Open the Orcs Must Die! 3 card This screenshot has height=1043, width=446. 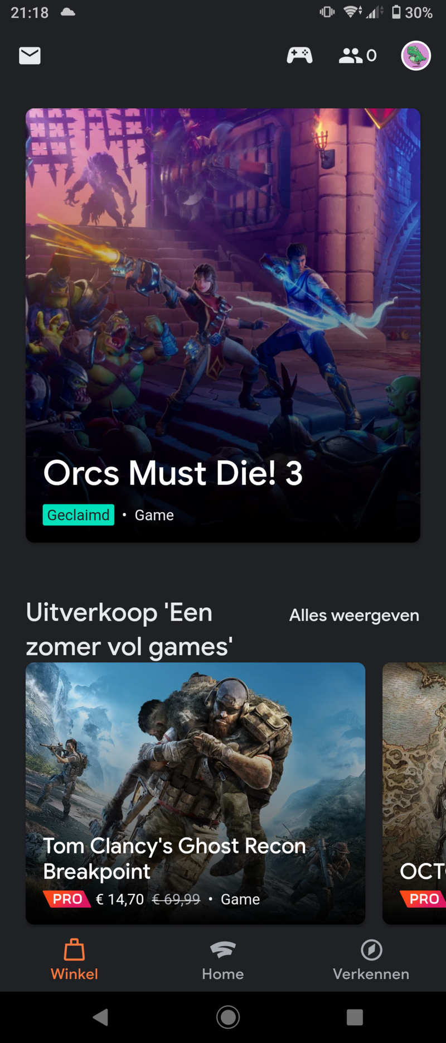coord(223,325)
